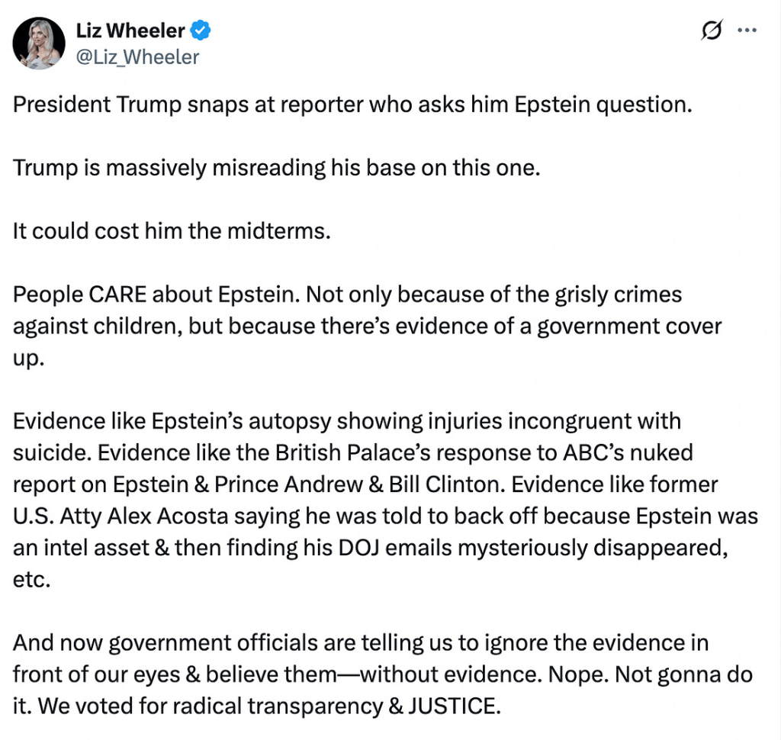Screen dimensions: 781x740
Task: Click the Liz Wheeler display name
Action: [x=130, y=31]
